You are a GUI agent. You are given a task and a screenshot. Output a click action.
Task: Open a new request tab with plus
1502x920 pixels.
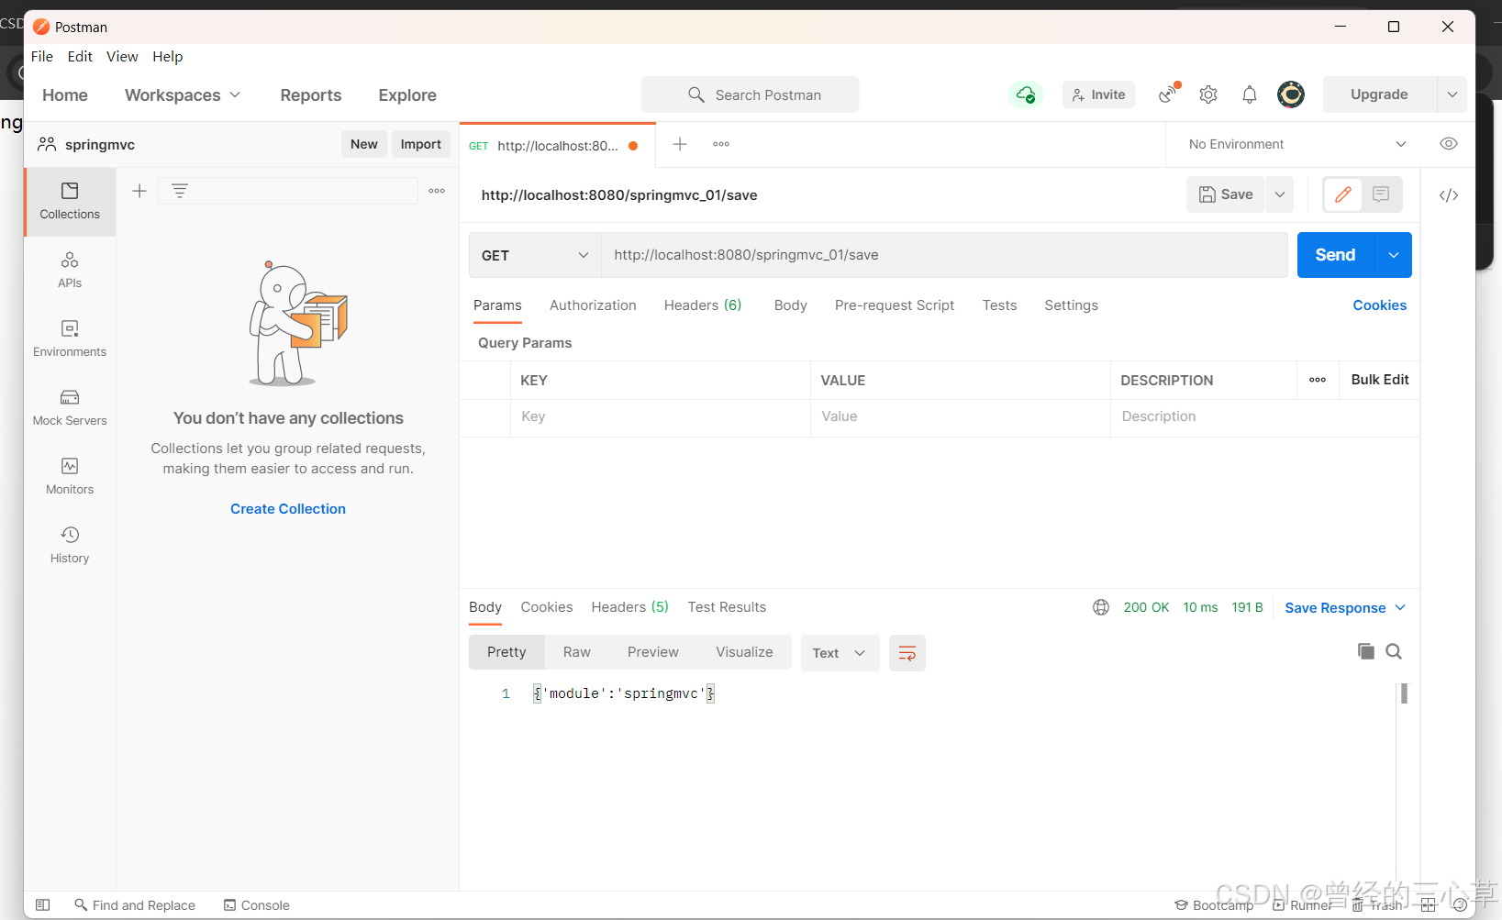pyautogui.click(x=680, y=144)
